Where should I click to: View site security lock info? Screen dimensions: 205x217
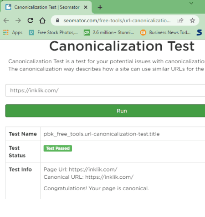tap(57, 20)
